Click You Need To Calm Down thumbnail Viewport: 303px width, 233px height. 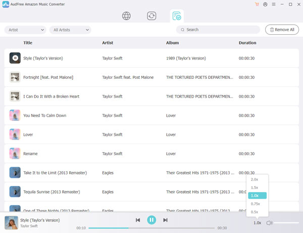click(15, 115)
